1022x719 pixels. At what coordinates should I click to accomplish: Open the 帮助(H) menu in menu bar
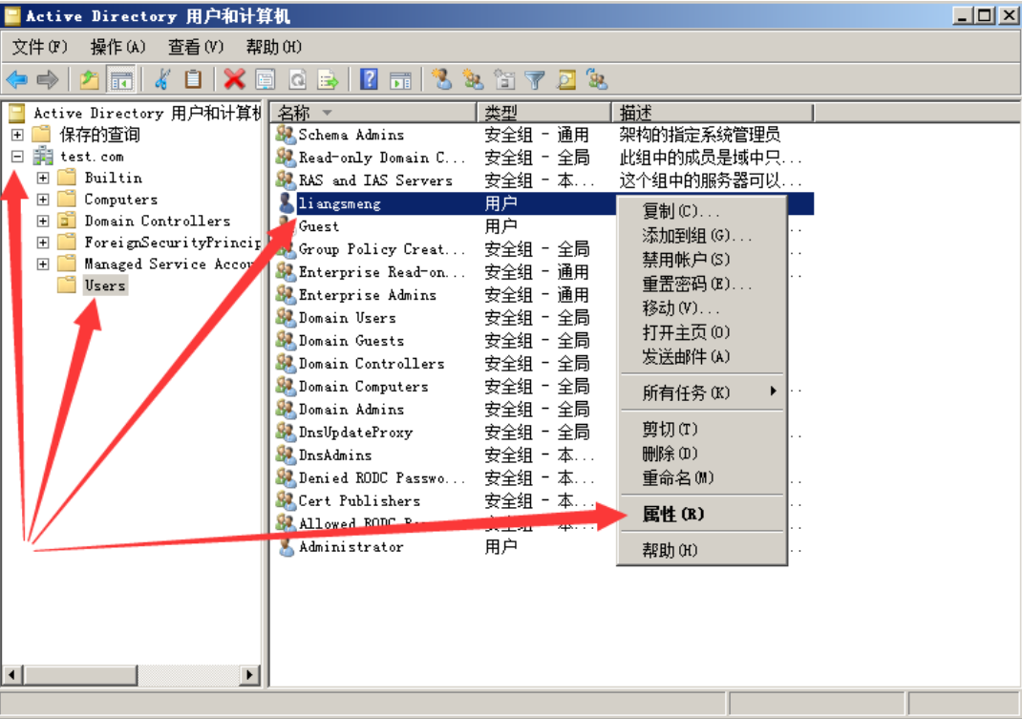coord(274,47)
